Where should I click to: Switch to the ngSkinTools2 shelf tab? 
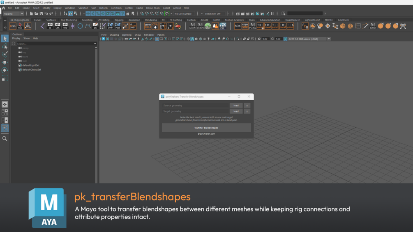(x=312, y=20)
